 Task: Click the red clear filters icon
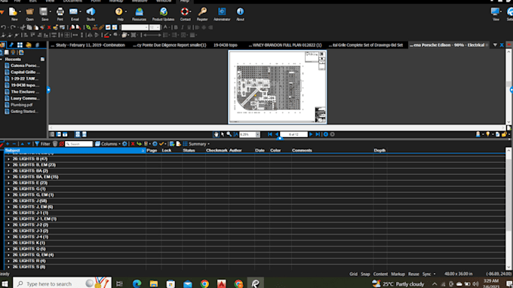(61, 144)
